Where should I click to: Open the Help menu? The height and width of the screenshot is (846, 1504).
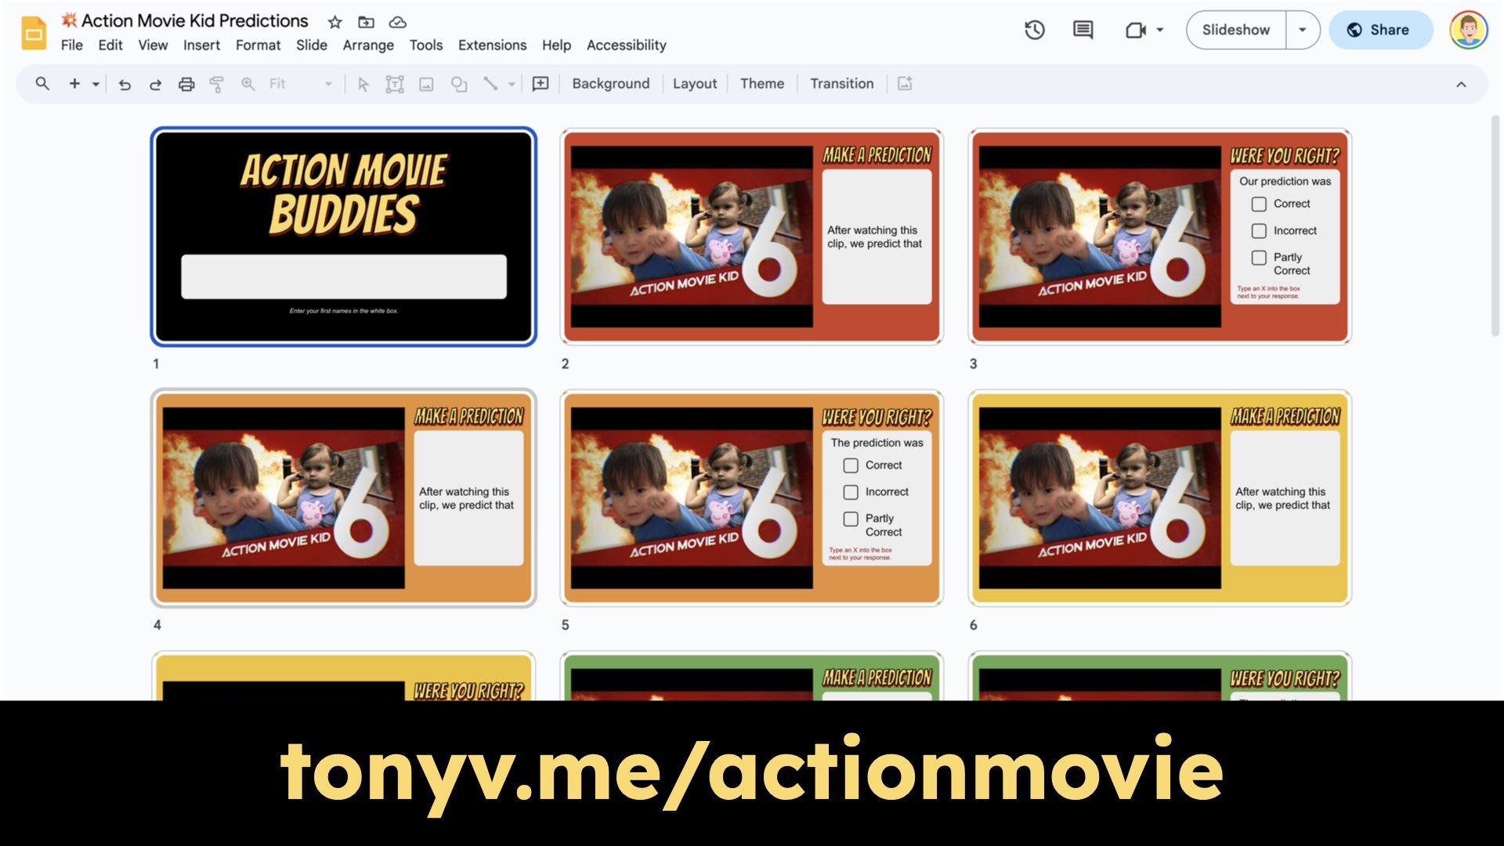pos(556,45)
